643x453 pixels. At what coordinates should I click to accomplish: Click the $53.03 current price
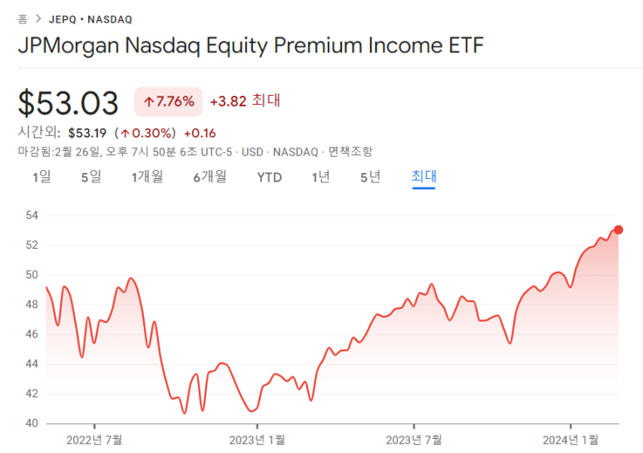pyautogui.click(x=68, y=102)
